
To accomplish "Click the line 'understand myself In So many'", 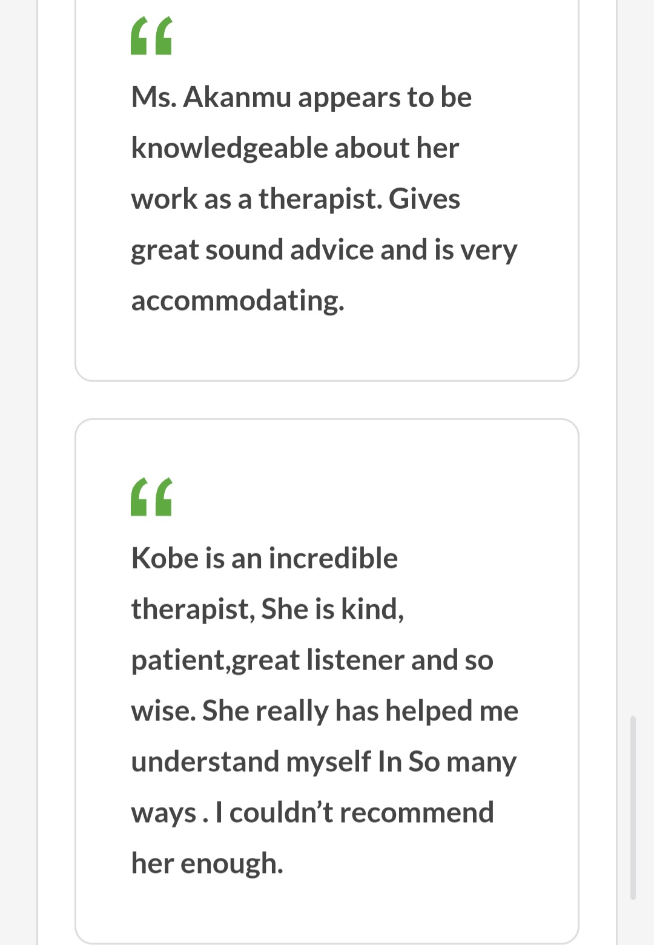I will (x=323, y=762).
